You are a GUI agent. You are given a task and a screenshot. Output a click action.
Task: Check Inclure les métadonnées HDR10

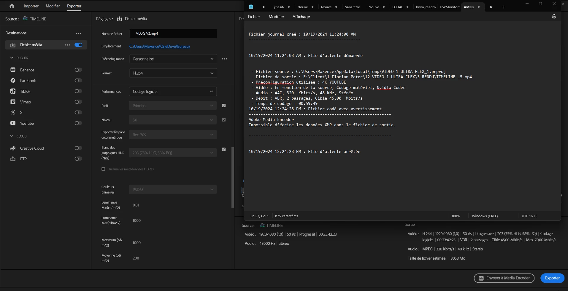[103, 169]
